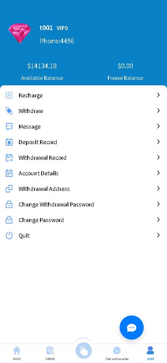Click the pink diamond avatar icon

tap(20, 33)
